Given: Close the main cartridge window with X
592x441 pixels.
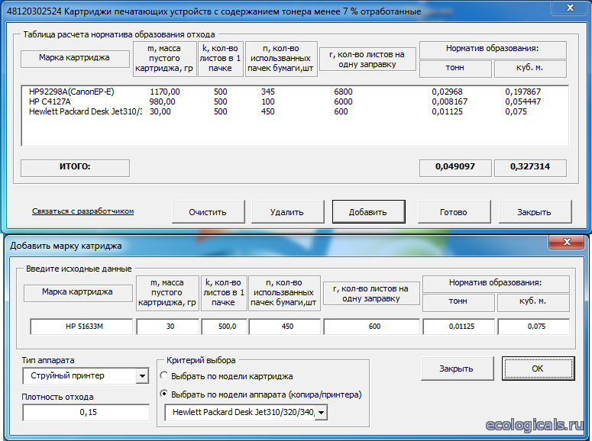Looking at the screenshot, I should (x=570, y=8).
